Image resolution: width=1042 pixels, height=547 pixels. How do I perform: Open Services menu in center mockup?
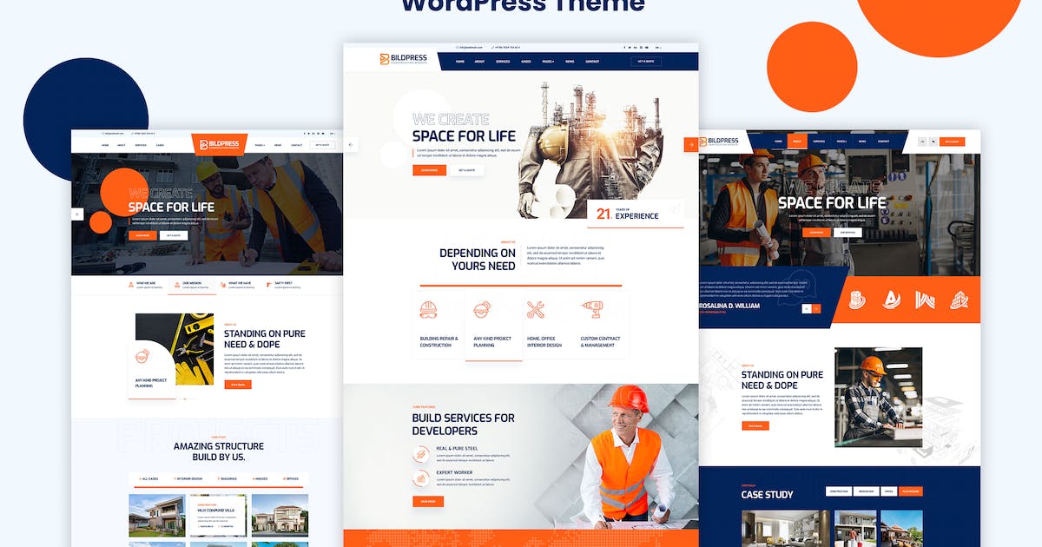pyautogui.click(x=503, y=62)
